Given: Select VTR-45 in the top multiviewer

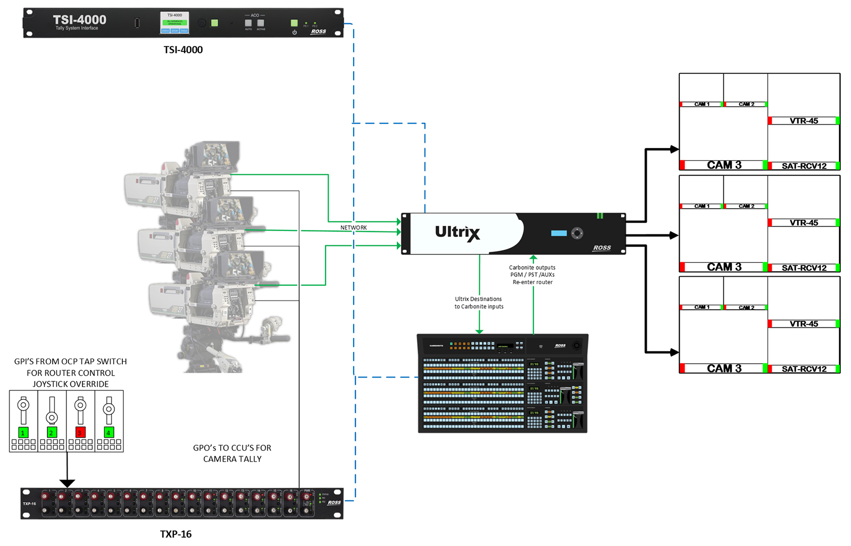Looking at the screenshot, I should [x=804, y=121].
